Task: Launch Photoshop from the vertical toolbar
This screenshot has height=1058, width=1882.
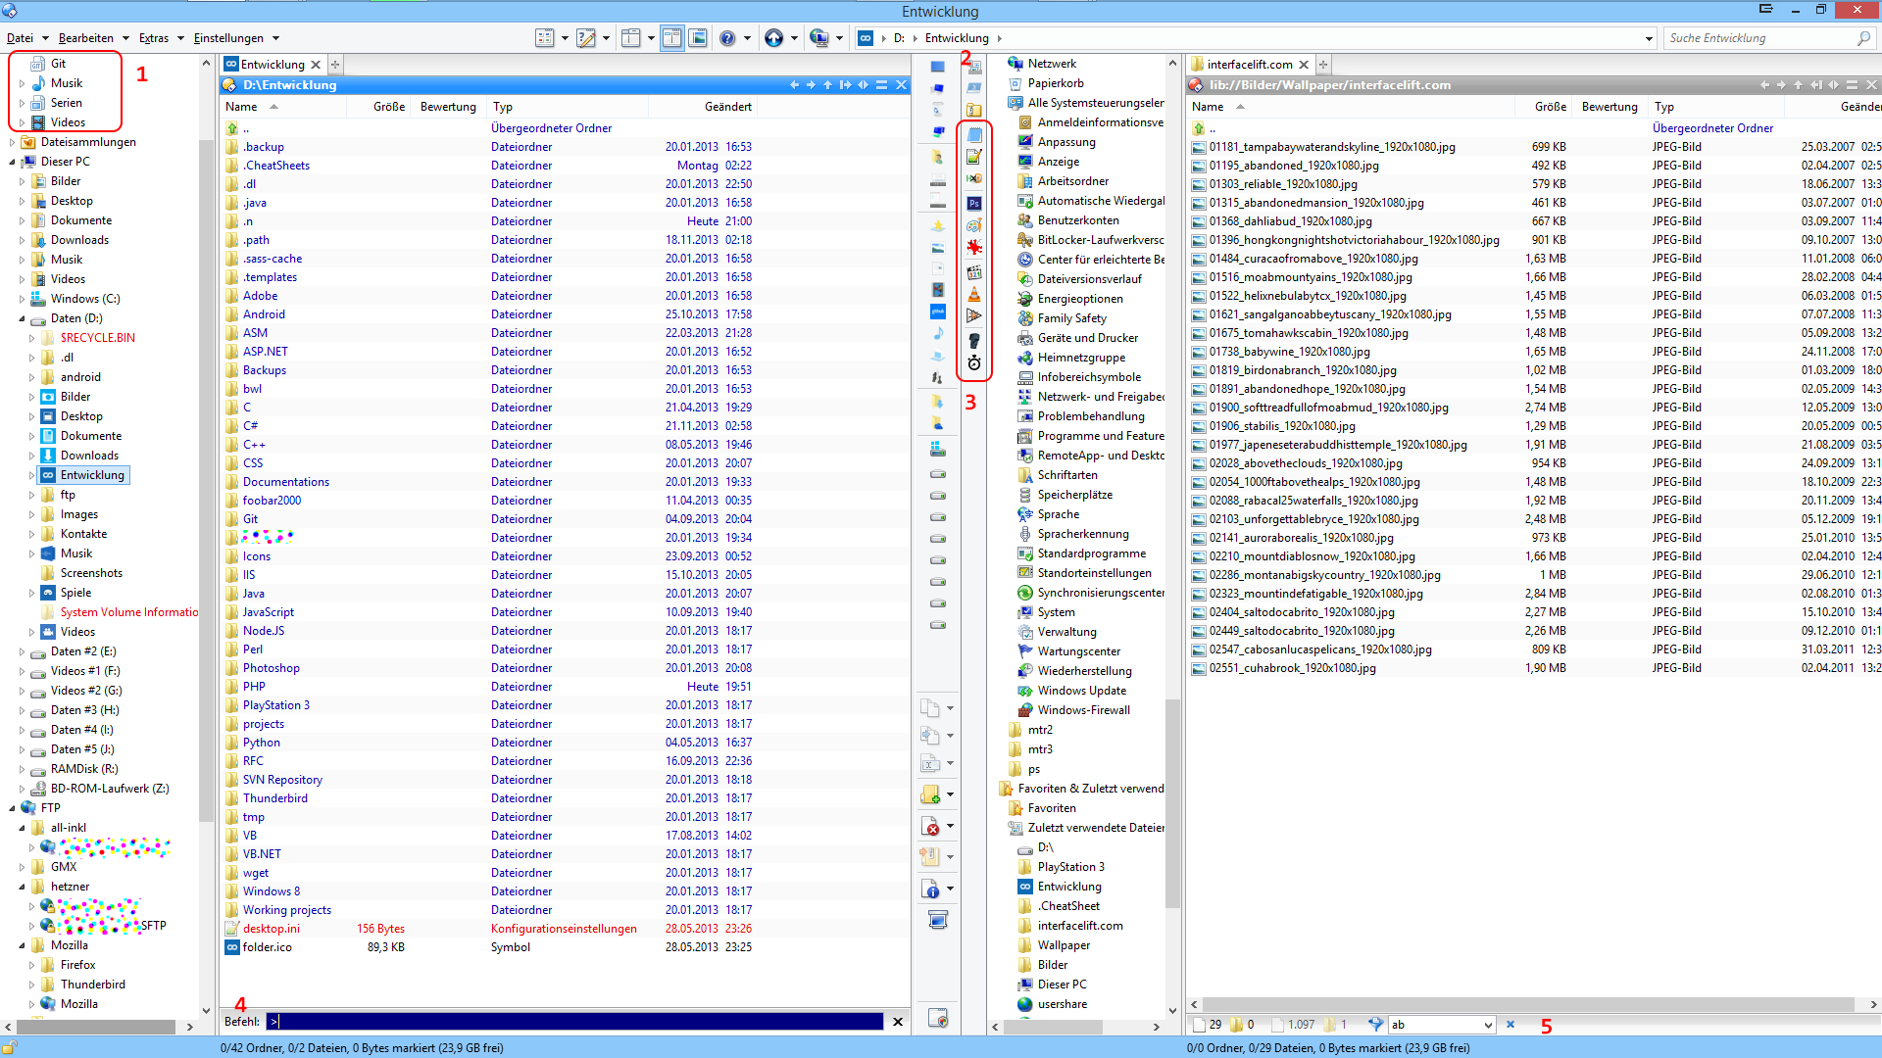Action: click(x=973, y=203)
